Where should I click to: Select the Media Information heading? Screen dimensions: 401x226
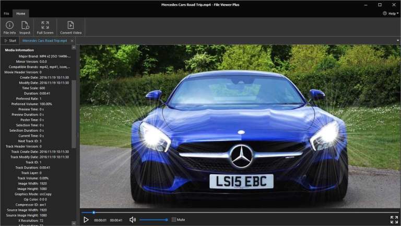tap(19, 50)
